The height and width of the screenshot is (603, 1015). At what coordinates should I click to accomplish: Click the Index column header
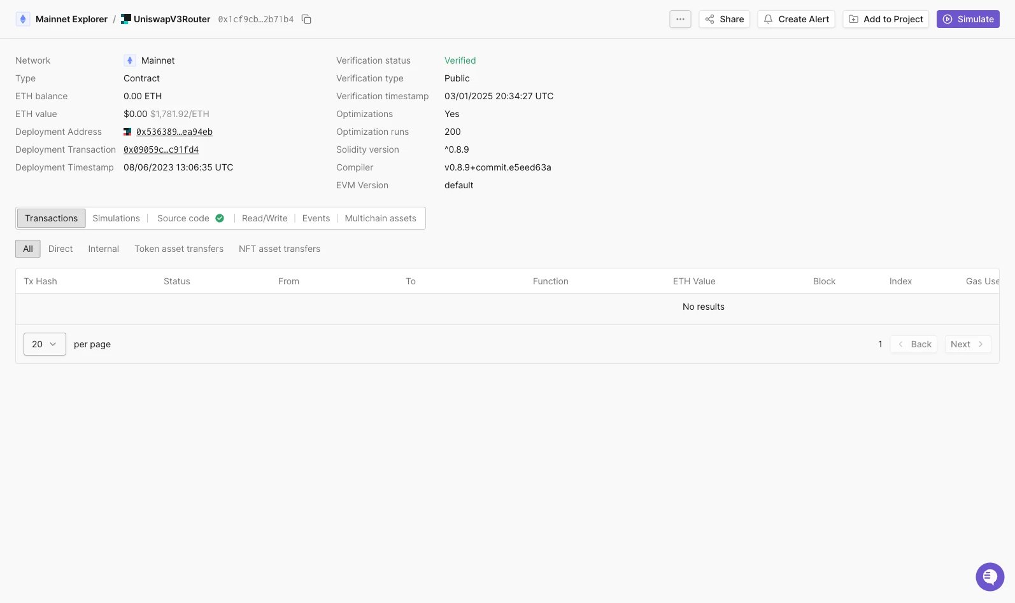pos(900,281)
